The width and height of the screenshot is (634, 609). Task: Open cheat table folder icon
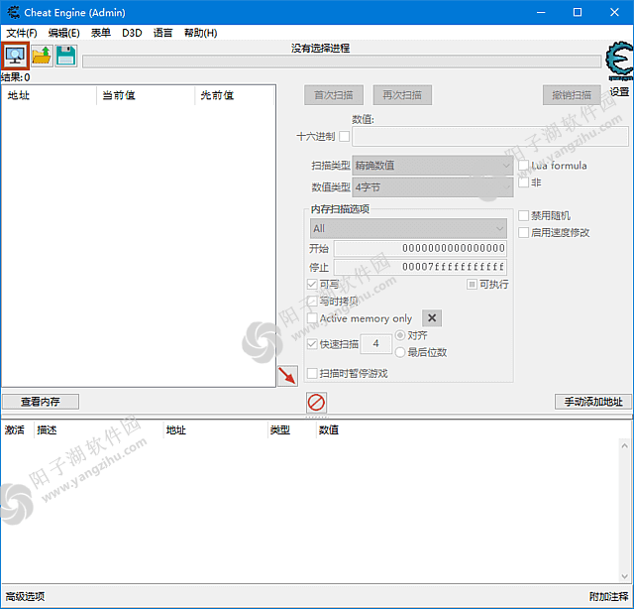tap(42, 56)
